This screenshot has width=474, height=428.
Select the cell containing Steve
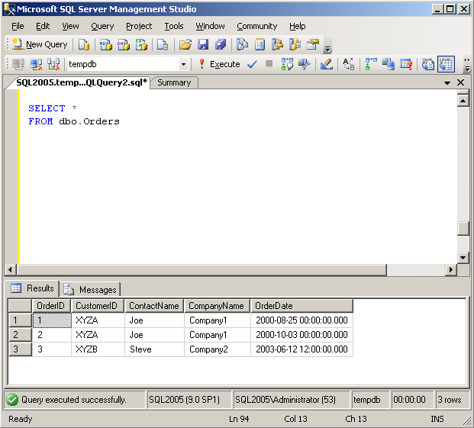154,349
